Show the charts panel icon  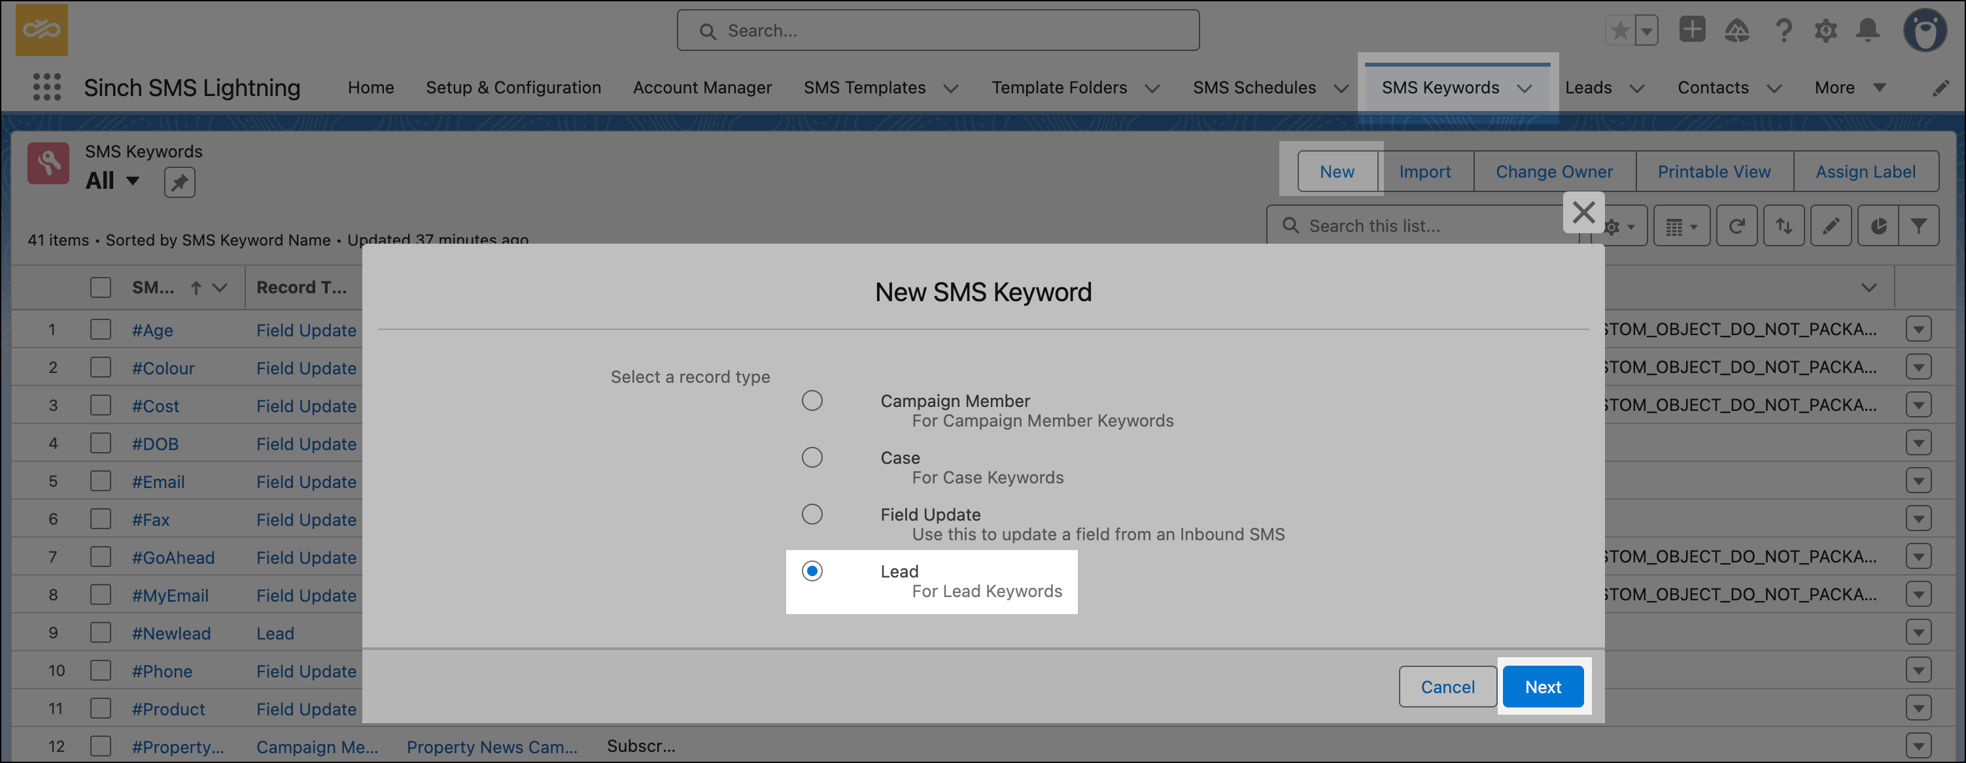pos(1878,227)
